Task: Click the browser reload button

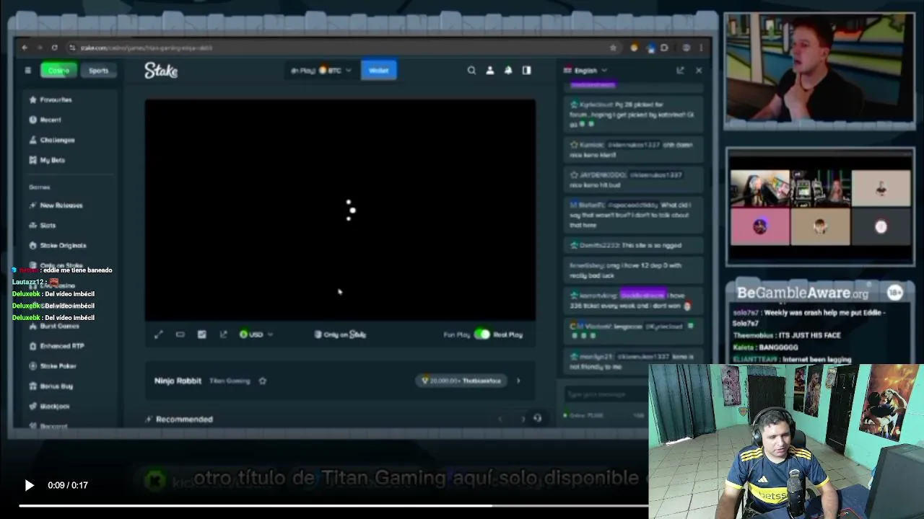Action: [55, 48]
